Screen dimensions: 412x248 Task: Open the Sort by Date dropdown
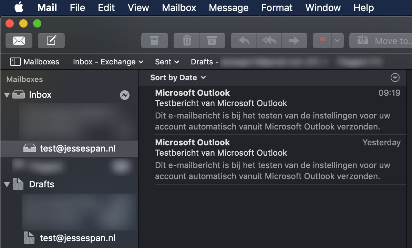coord(178,77)
